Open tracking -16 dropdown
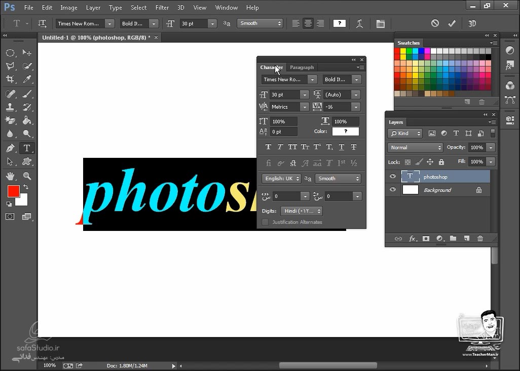520x371 pixels. click(x=356, y=107)
